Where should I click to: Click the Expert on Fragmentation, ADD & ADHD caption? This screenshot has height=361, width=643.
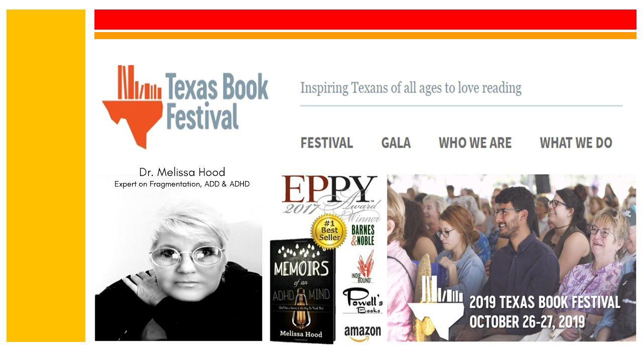[182, 184]
